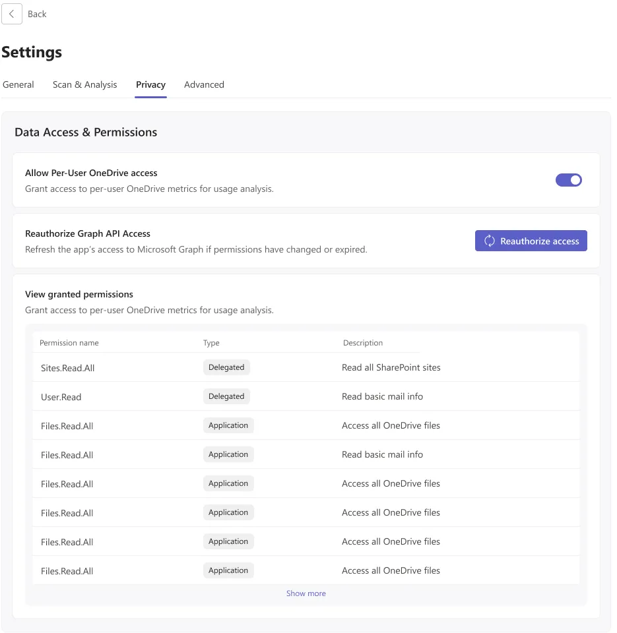Click the Allow Per-User OneDrive access label
The image size is (617, 633).
pos(91,173)
